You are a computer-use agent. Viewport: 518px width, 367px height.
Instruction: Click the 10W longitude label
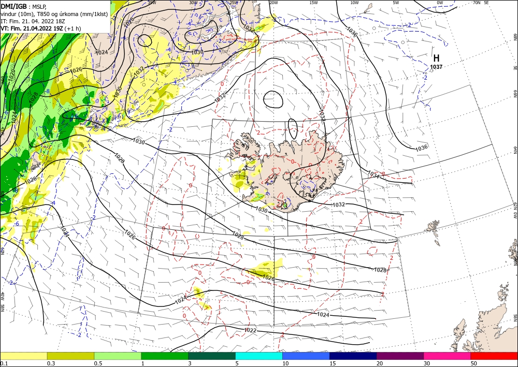[x=354, y=3]
